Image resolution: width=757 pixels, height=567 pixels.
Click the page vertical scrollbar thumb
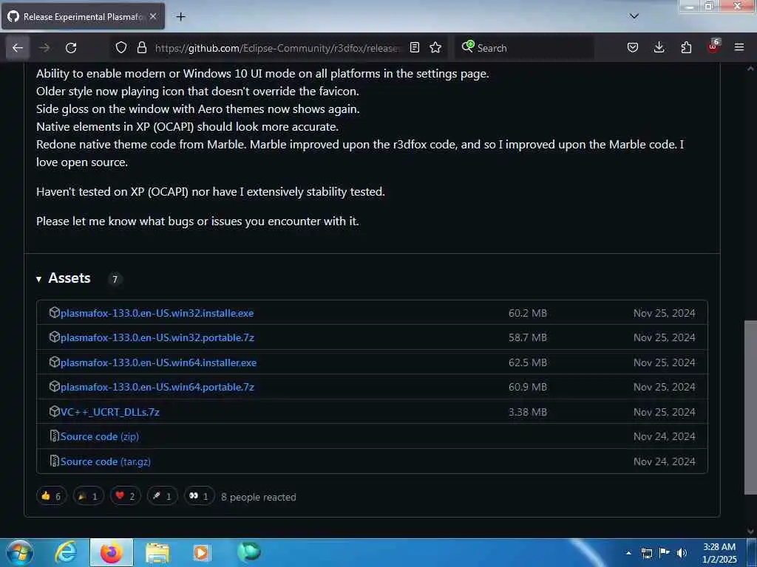(x=750, y=407)
